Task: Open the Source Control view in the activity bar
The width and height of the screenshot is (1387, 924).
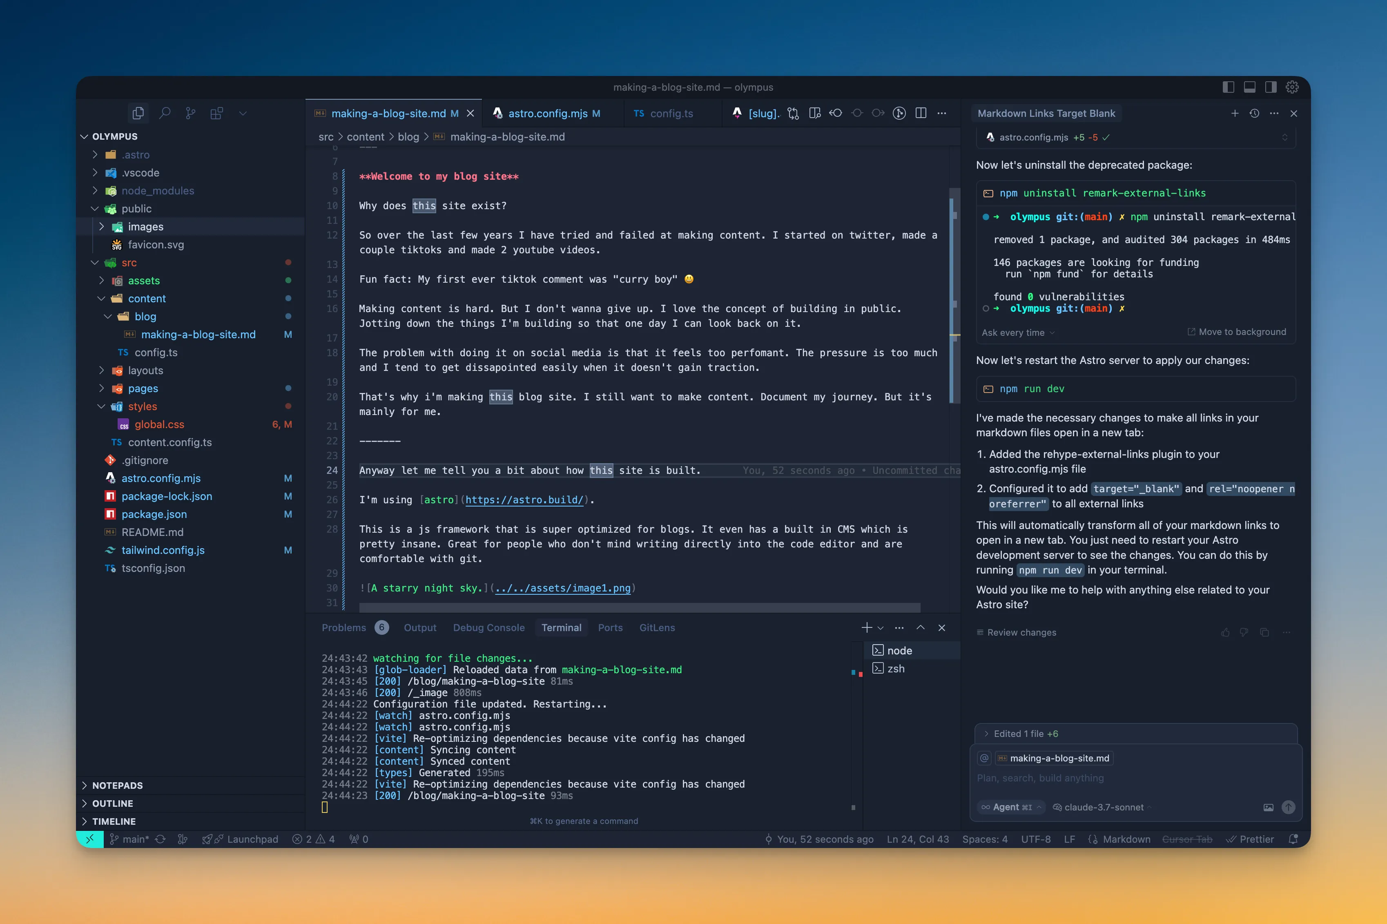Action: pyautogui.click(x=190, y=113)
